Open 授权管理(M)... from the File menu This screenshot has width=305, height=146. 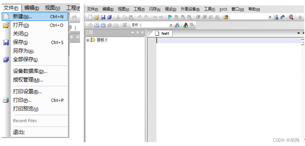35,80
